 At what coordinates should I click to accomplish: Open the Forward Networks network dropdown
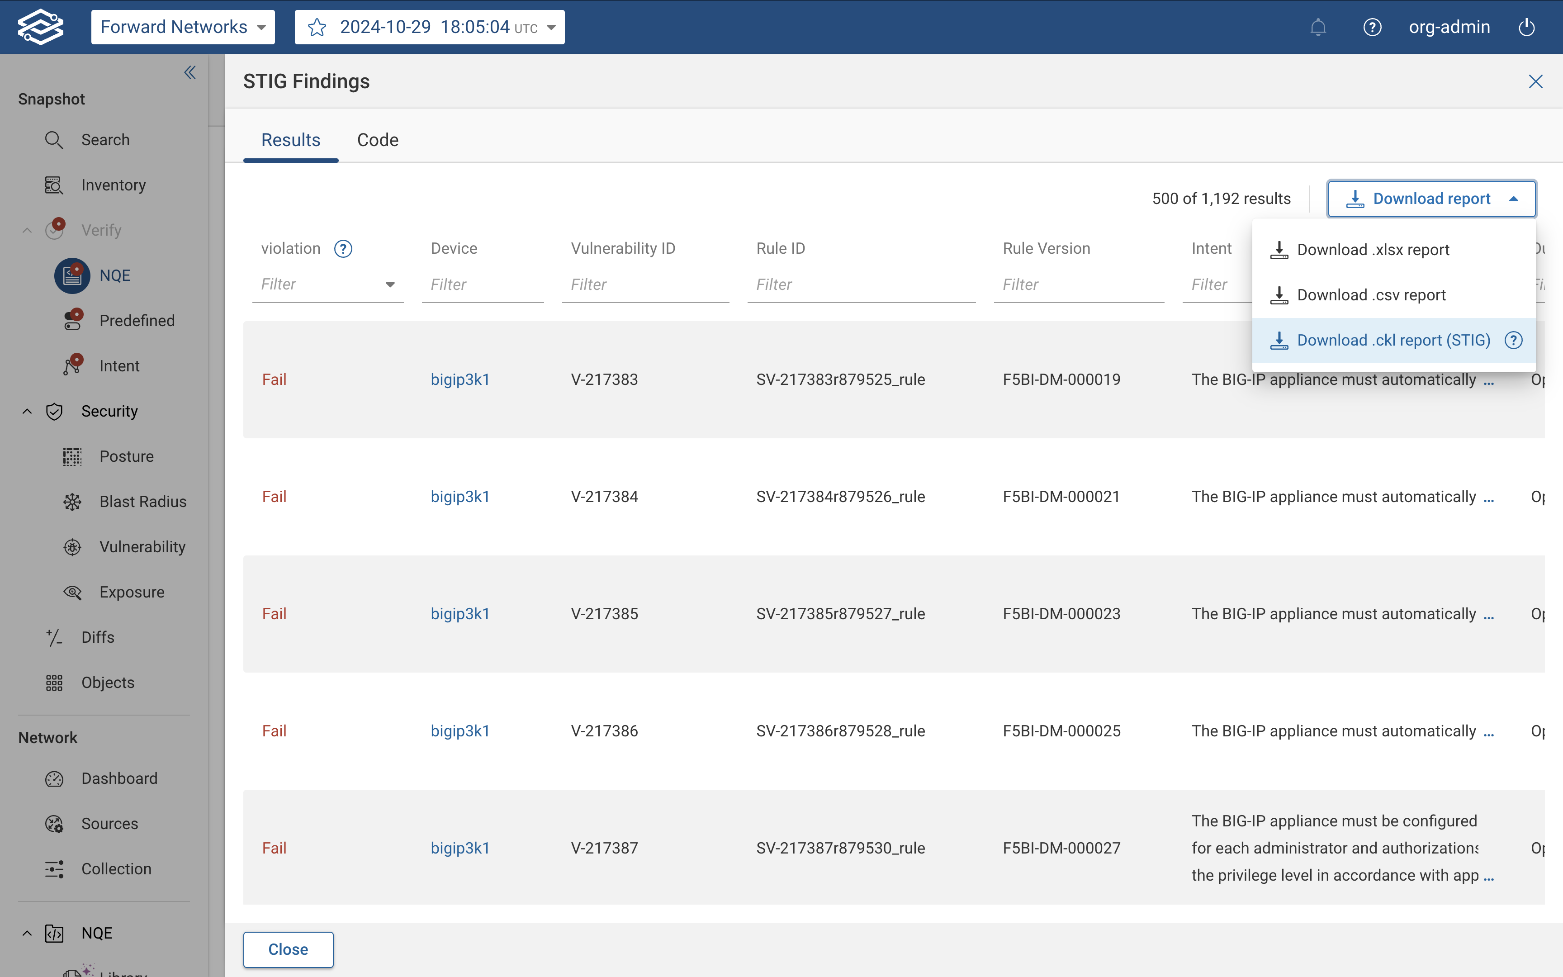(x=183, y=27)
